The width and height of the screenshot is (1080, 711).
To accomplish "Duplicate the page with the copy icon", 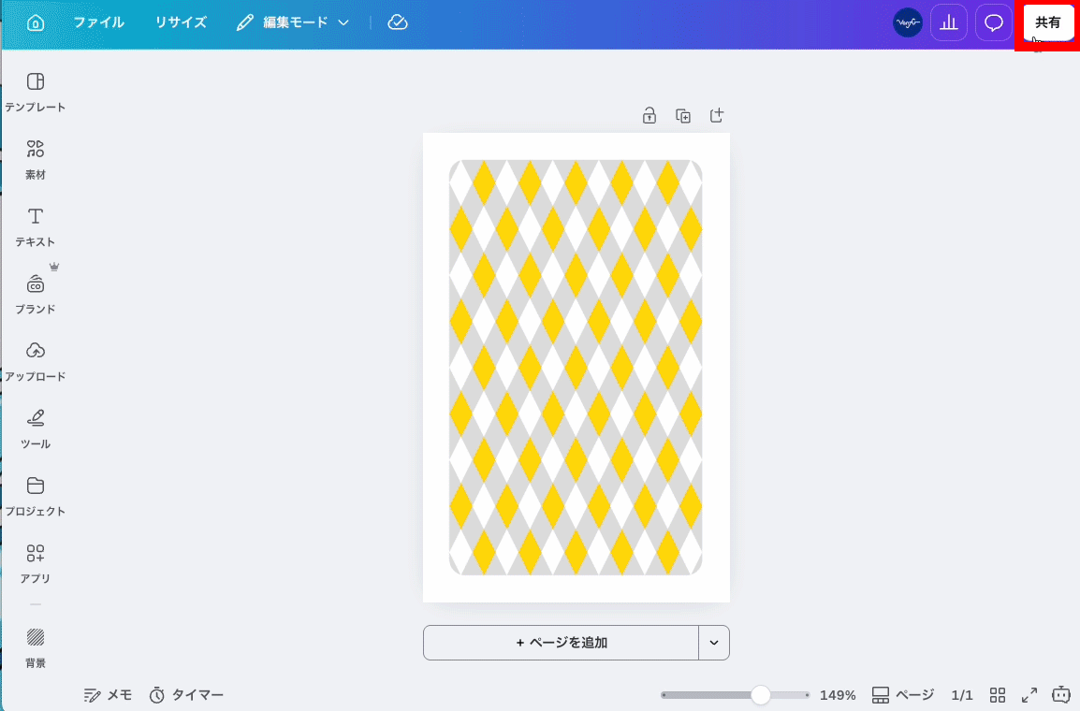I will point(682,116).
